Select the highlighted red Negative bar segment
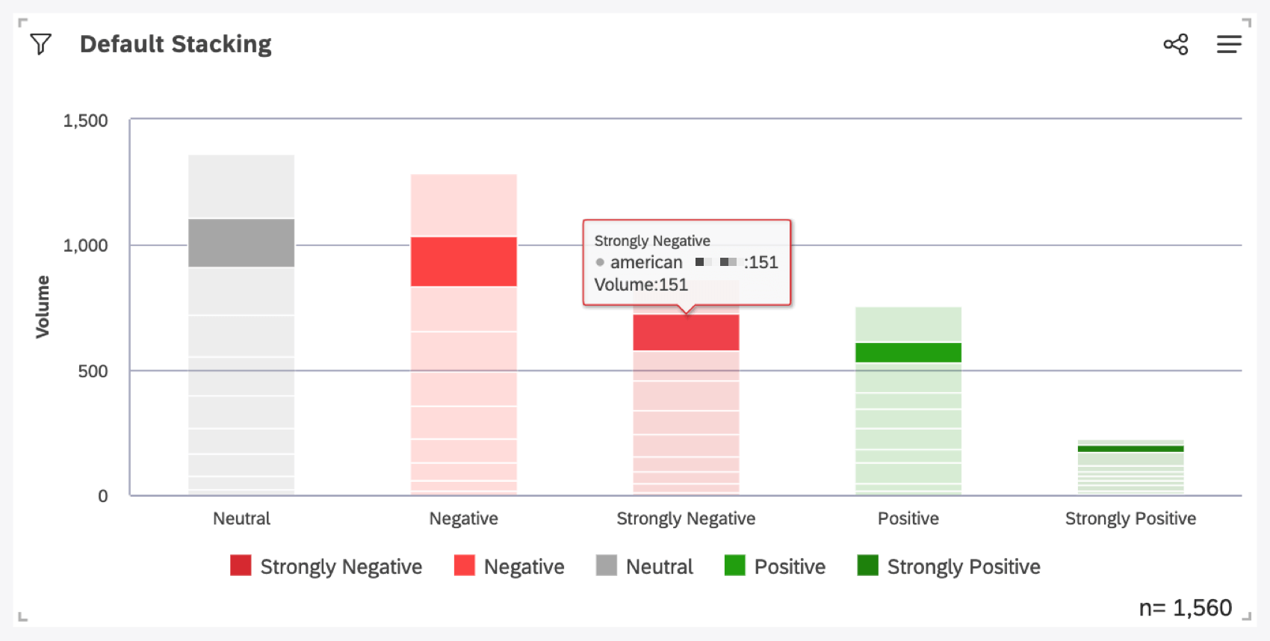This screenshot has height=641, width=1270. pos(463,261)
